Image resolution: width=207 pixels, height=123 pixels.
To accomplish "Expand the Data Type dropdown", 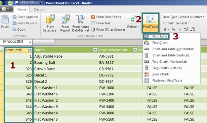I will [x=204, y=17].
